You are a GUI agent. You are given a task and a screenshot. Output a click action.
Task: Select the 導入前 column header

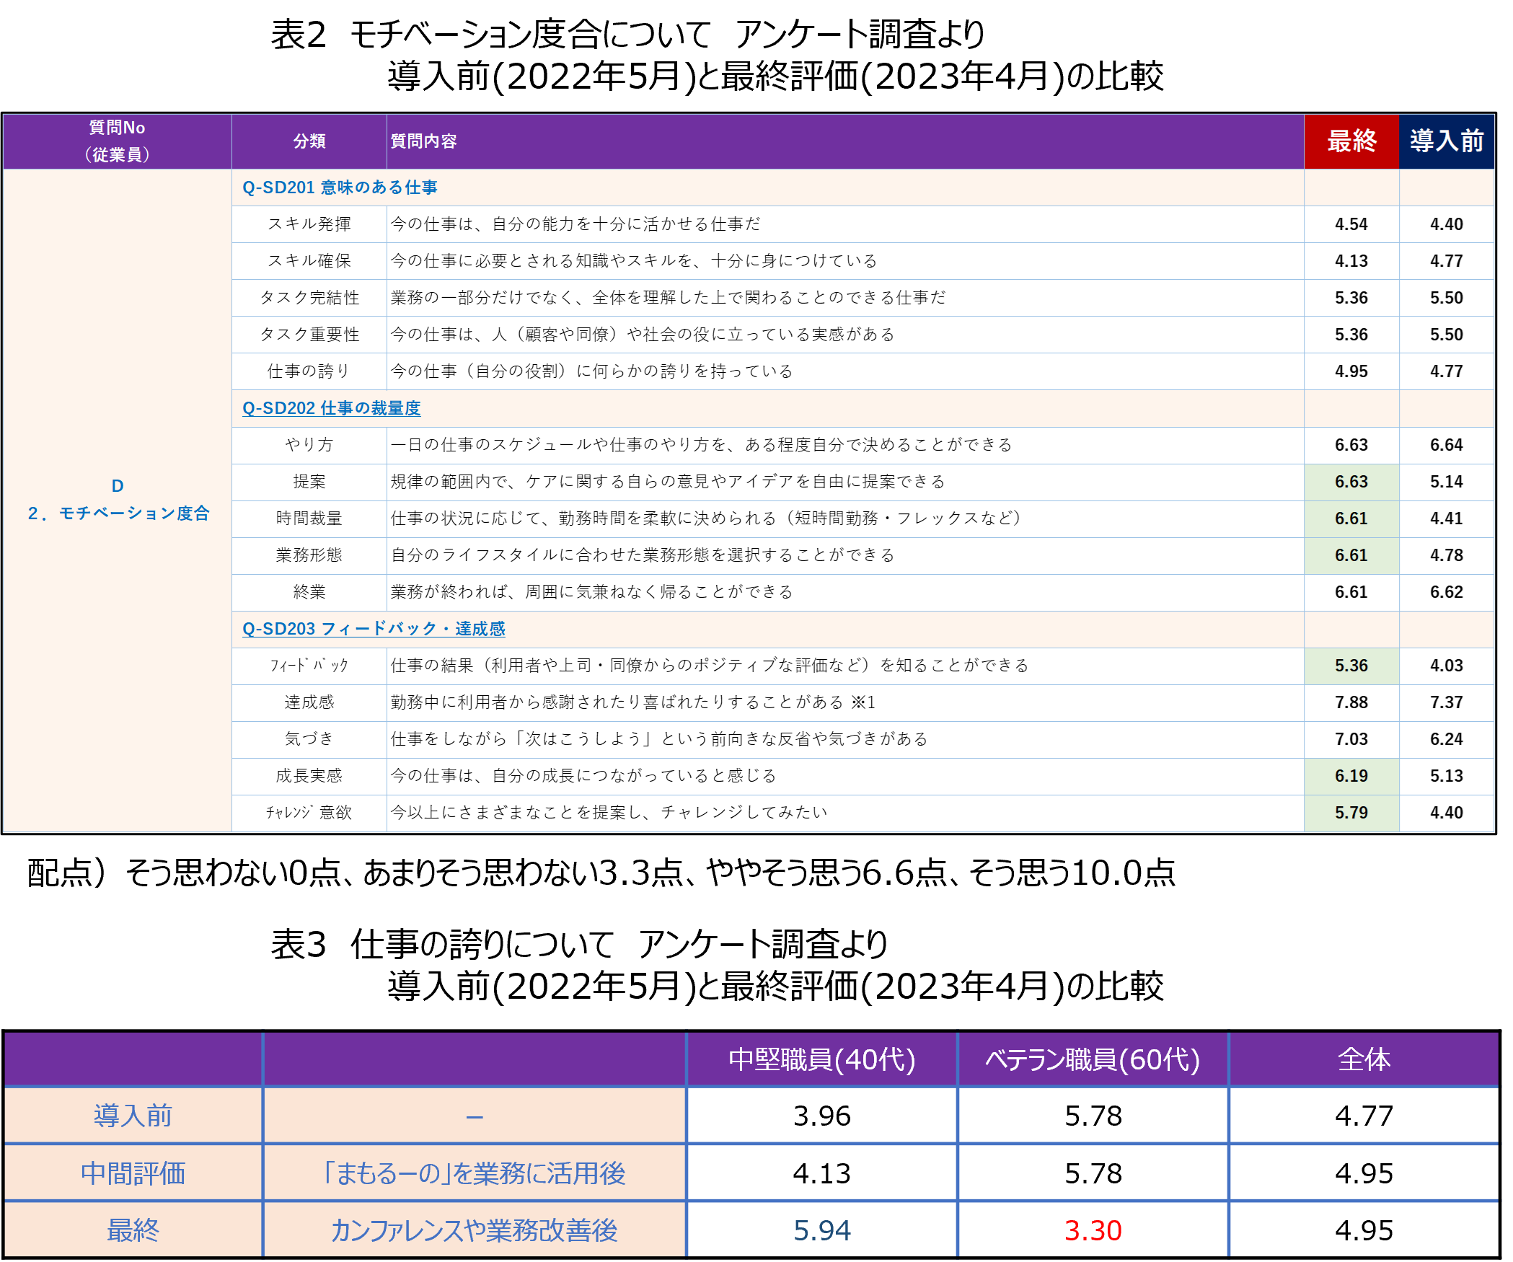1446,141
